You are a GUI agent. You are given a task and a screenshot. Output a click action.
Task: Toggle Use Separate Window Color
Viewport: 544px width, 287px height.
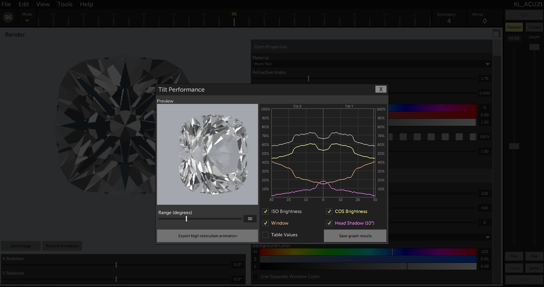click(x=255, y=276)
